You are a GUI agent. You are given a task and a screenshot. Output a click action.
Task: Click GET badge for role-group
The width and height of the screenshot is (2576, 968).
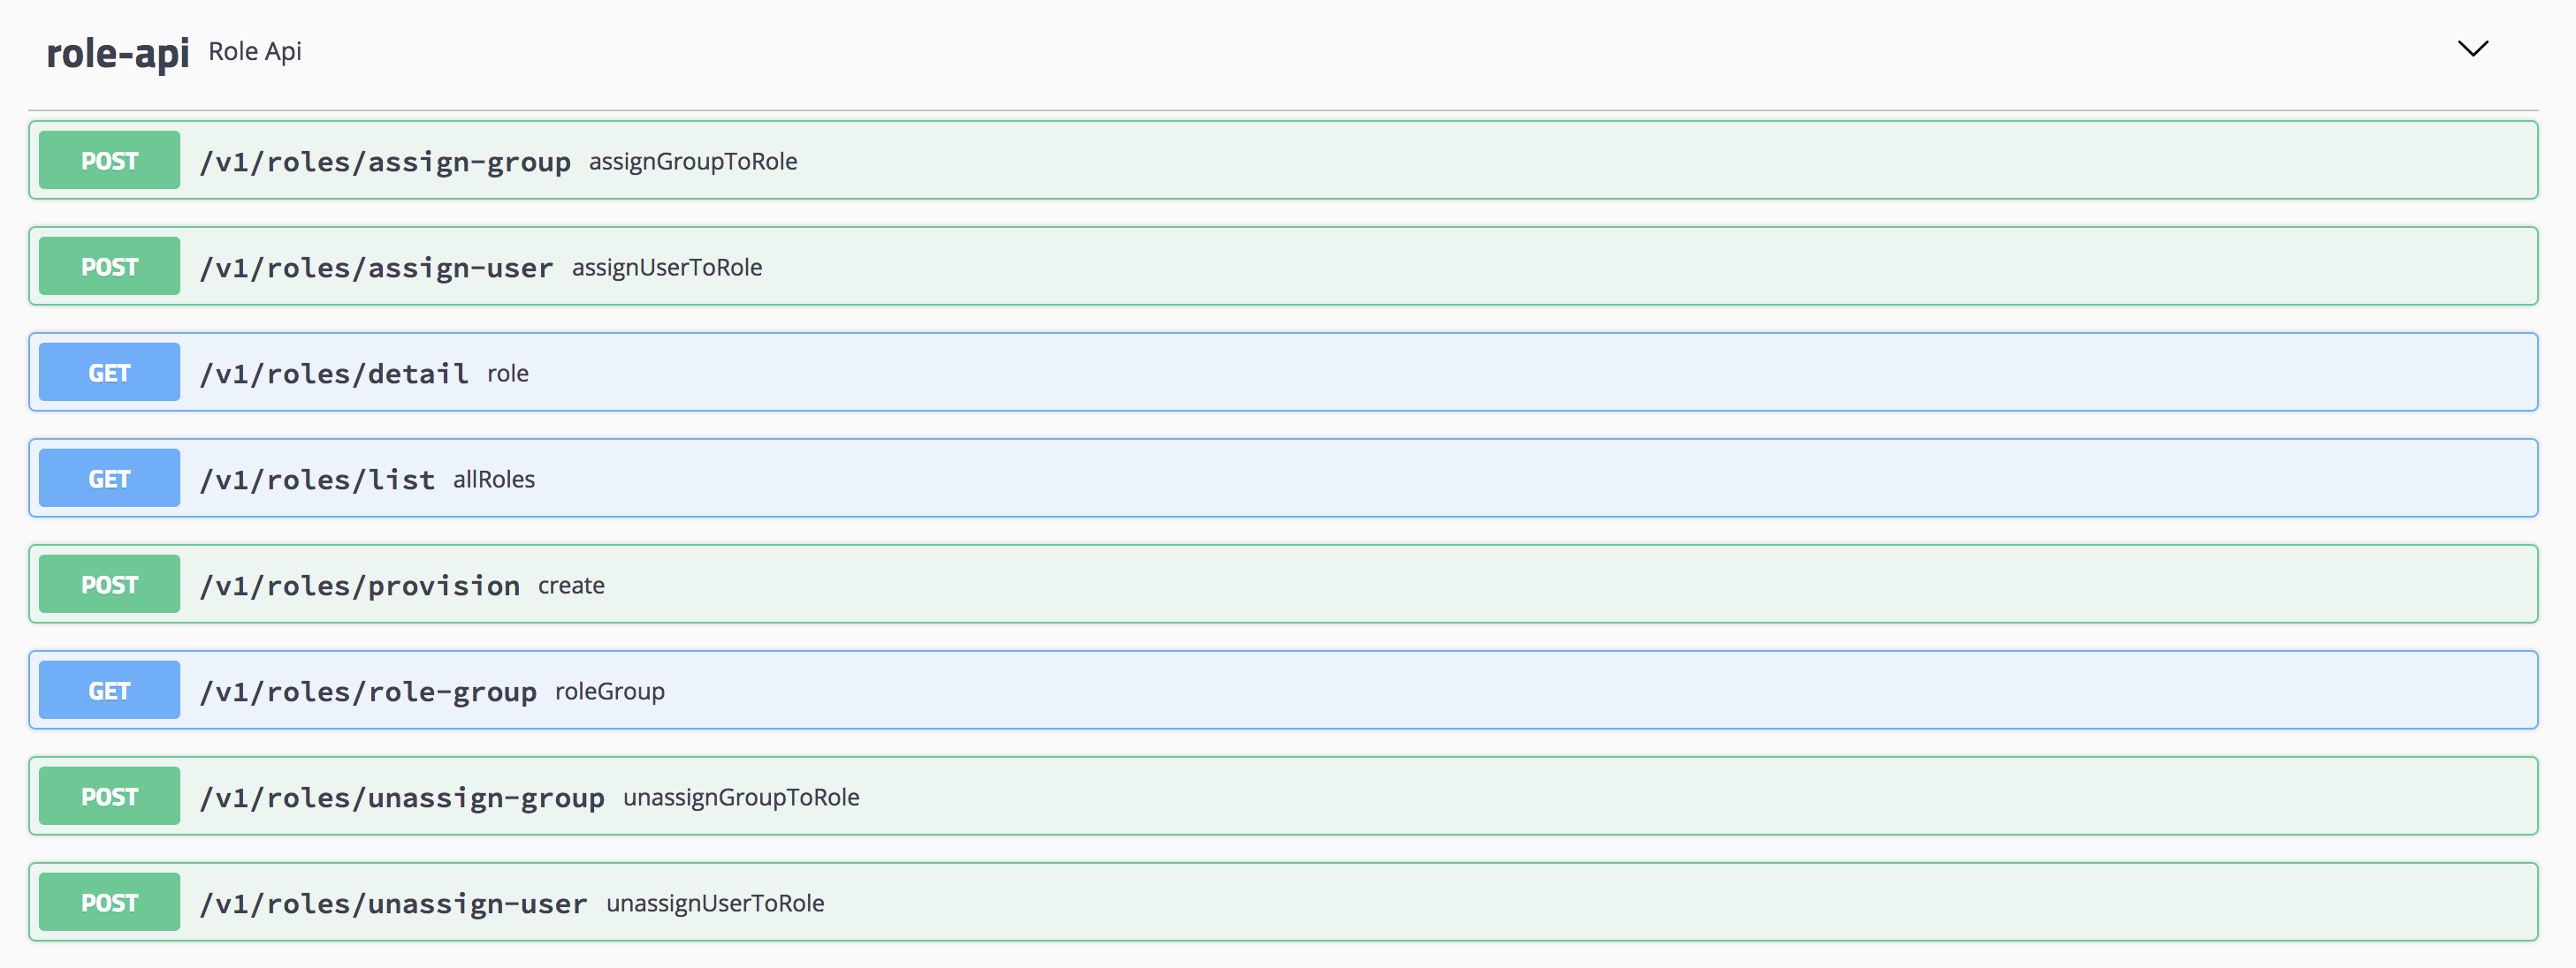110,691
